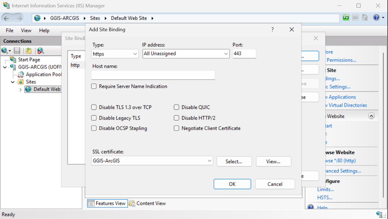
Task: Click the Home icon in top toolbar
Action: [364, 18]
